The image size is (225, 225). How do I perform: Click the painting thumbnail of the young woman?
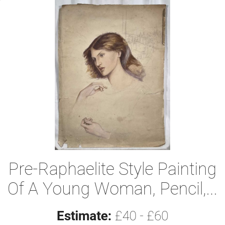112,75
